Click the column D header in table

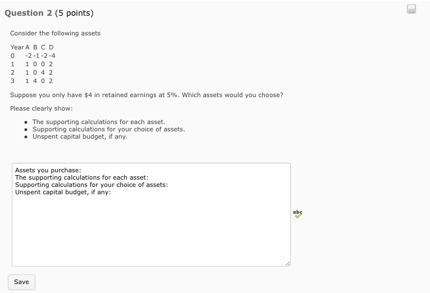[x=51, y=47]
